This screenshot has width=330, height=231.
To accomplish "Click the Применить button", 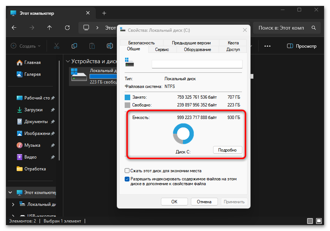I will [234, 201].
